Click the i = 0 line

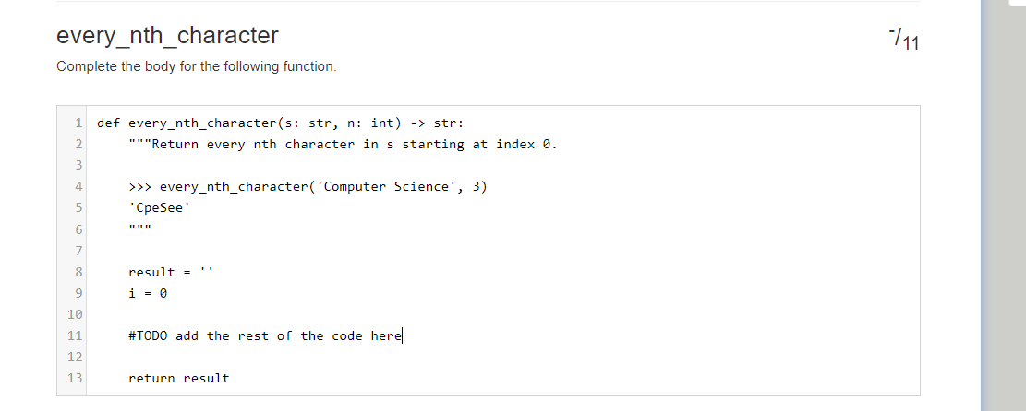click(148, 293)
